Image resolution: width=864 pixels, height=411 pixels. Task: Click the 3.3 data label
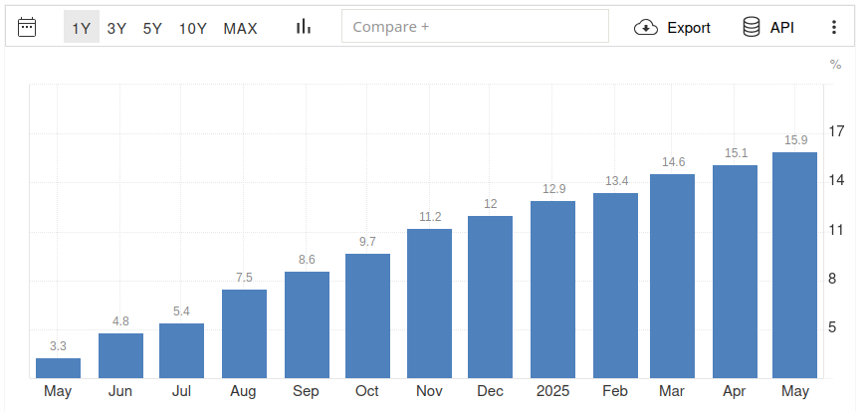pos(58,346)
